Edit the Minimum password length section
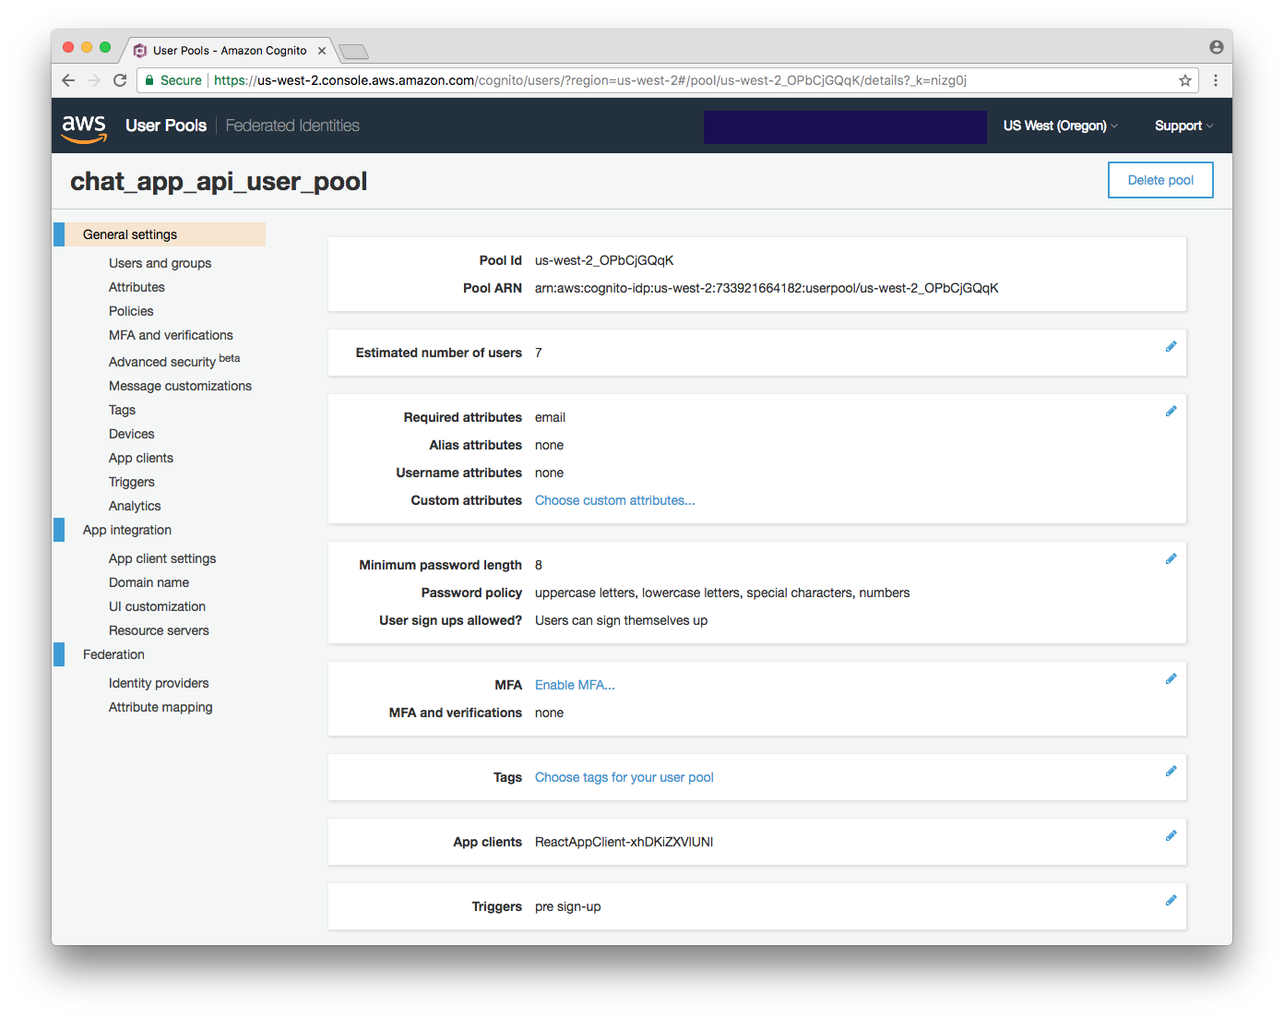1284x1019 pixels. pos(1171,559)
